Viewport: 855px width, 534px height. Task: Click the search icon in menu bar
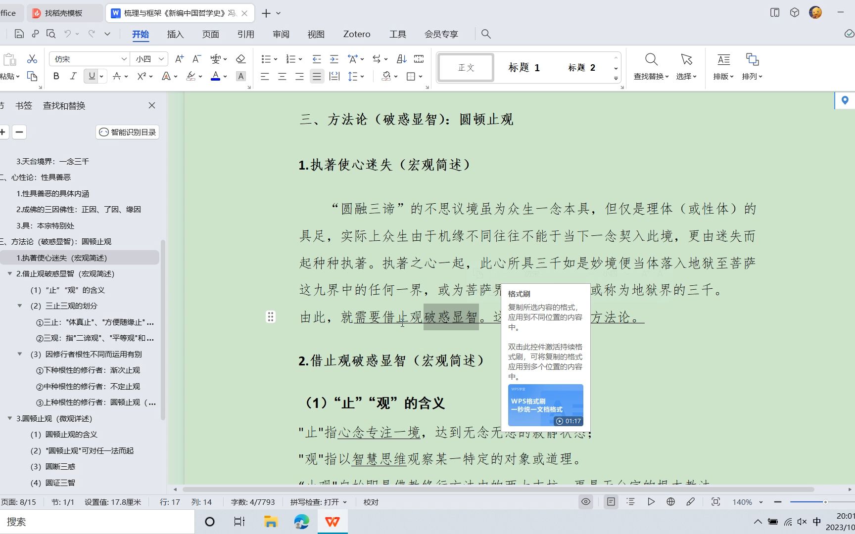pos(486,34)
